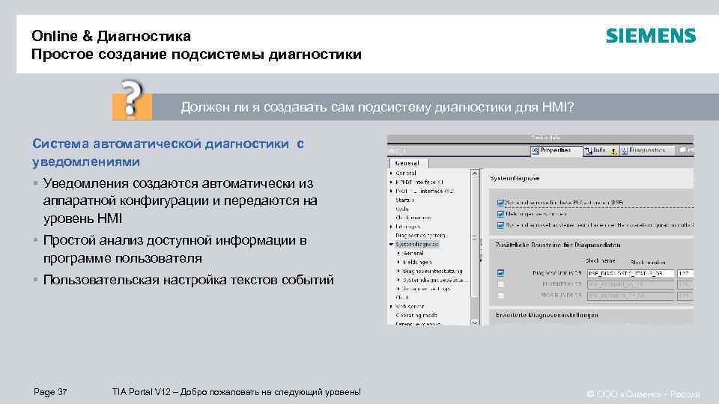719x404 pixels.
Task: Click the Diagnostics tab icon
Action: point(624,150)
